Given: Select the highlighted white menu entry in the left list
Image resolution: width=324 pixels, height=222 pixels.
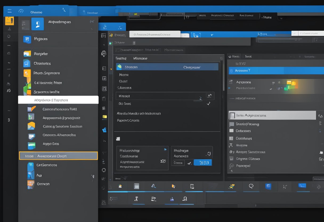Looking at the screenshot, I should pyautogui.click(x=58, y=100).
